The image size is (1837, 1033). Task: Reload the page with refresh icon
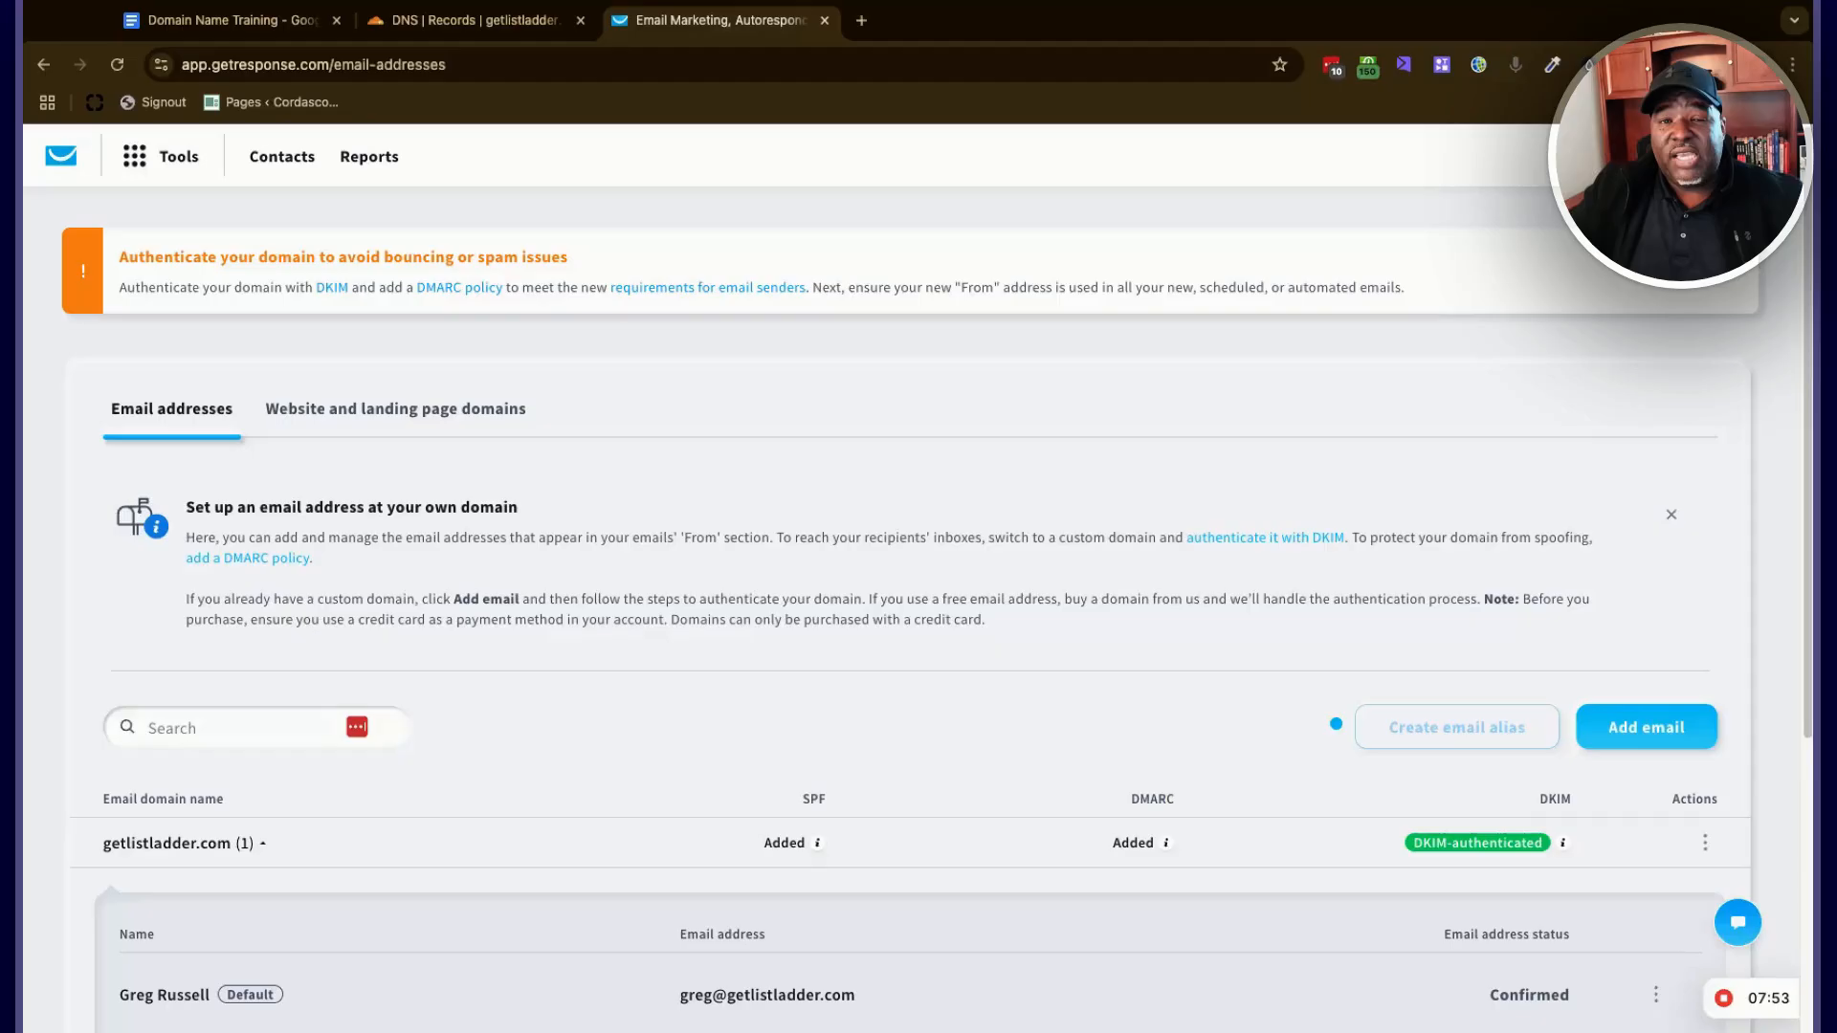tap(117, 64)
